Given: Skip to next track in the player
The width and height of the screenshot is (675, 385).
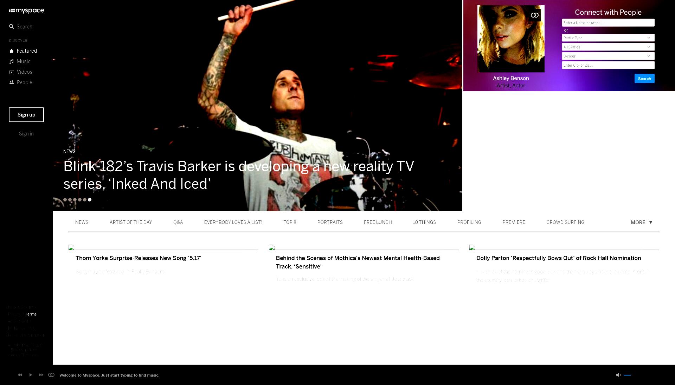Looking at the screenshot, I should click(x=41, y=375).
